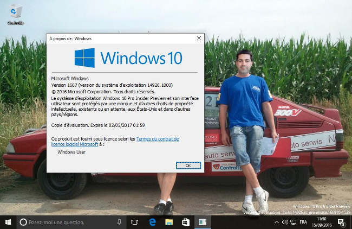The height and width of the screenshot is (229, 352).
Task: Click the Cortana circle icon
Action: [x=23, y=222]
